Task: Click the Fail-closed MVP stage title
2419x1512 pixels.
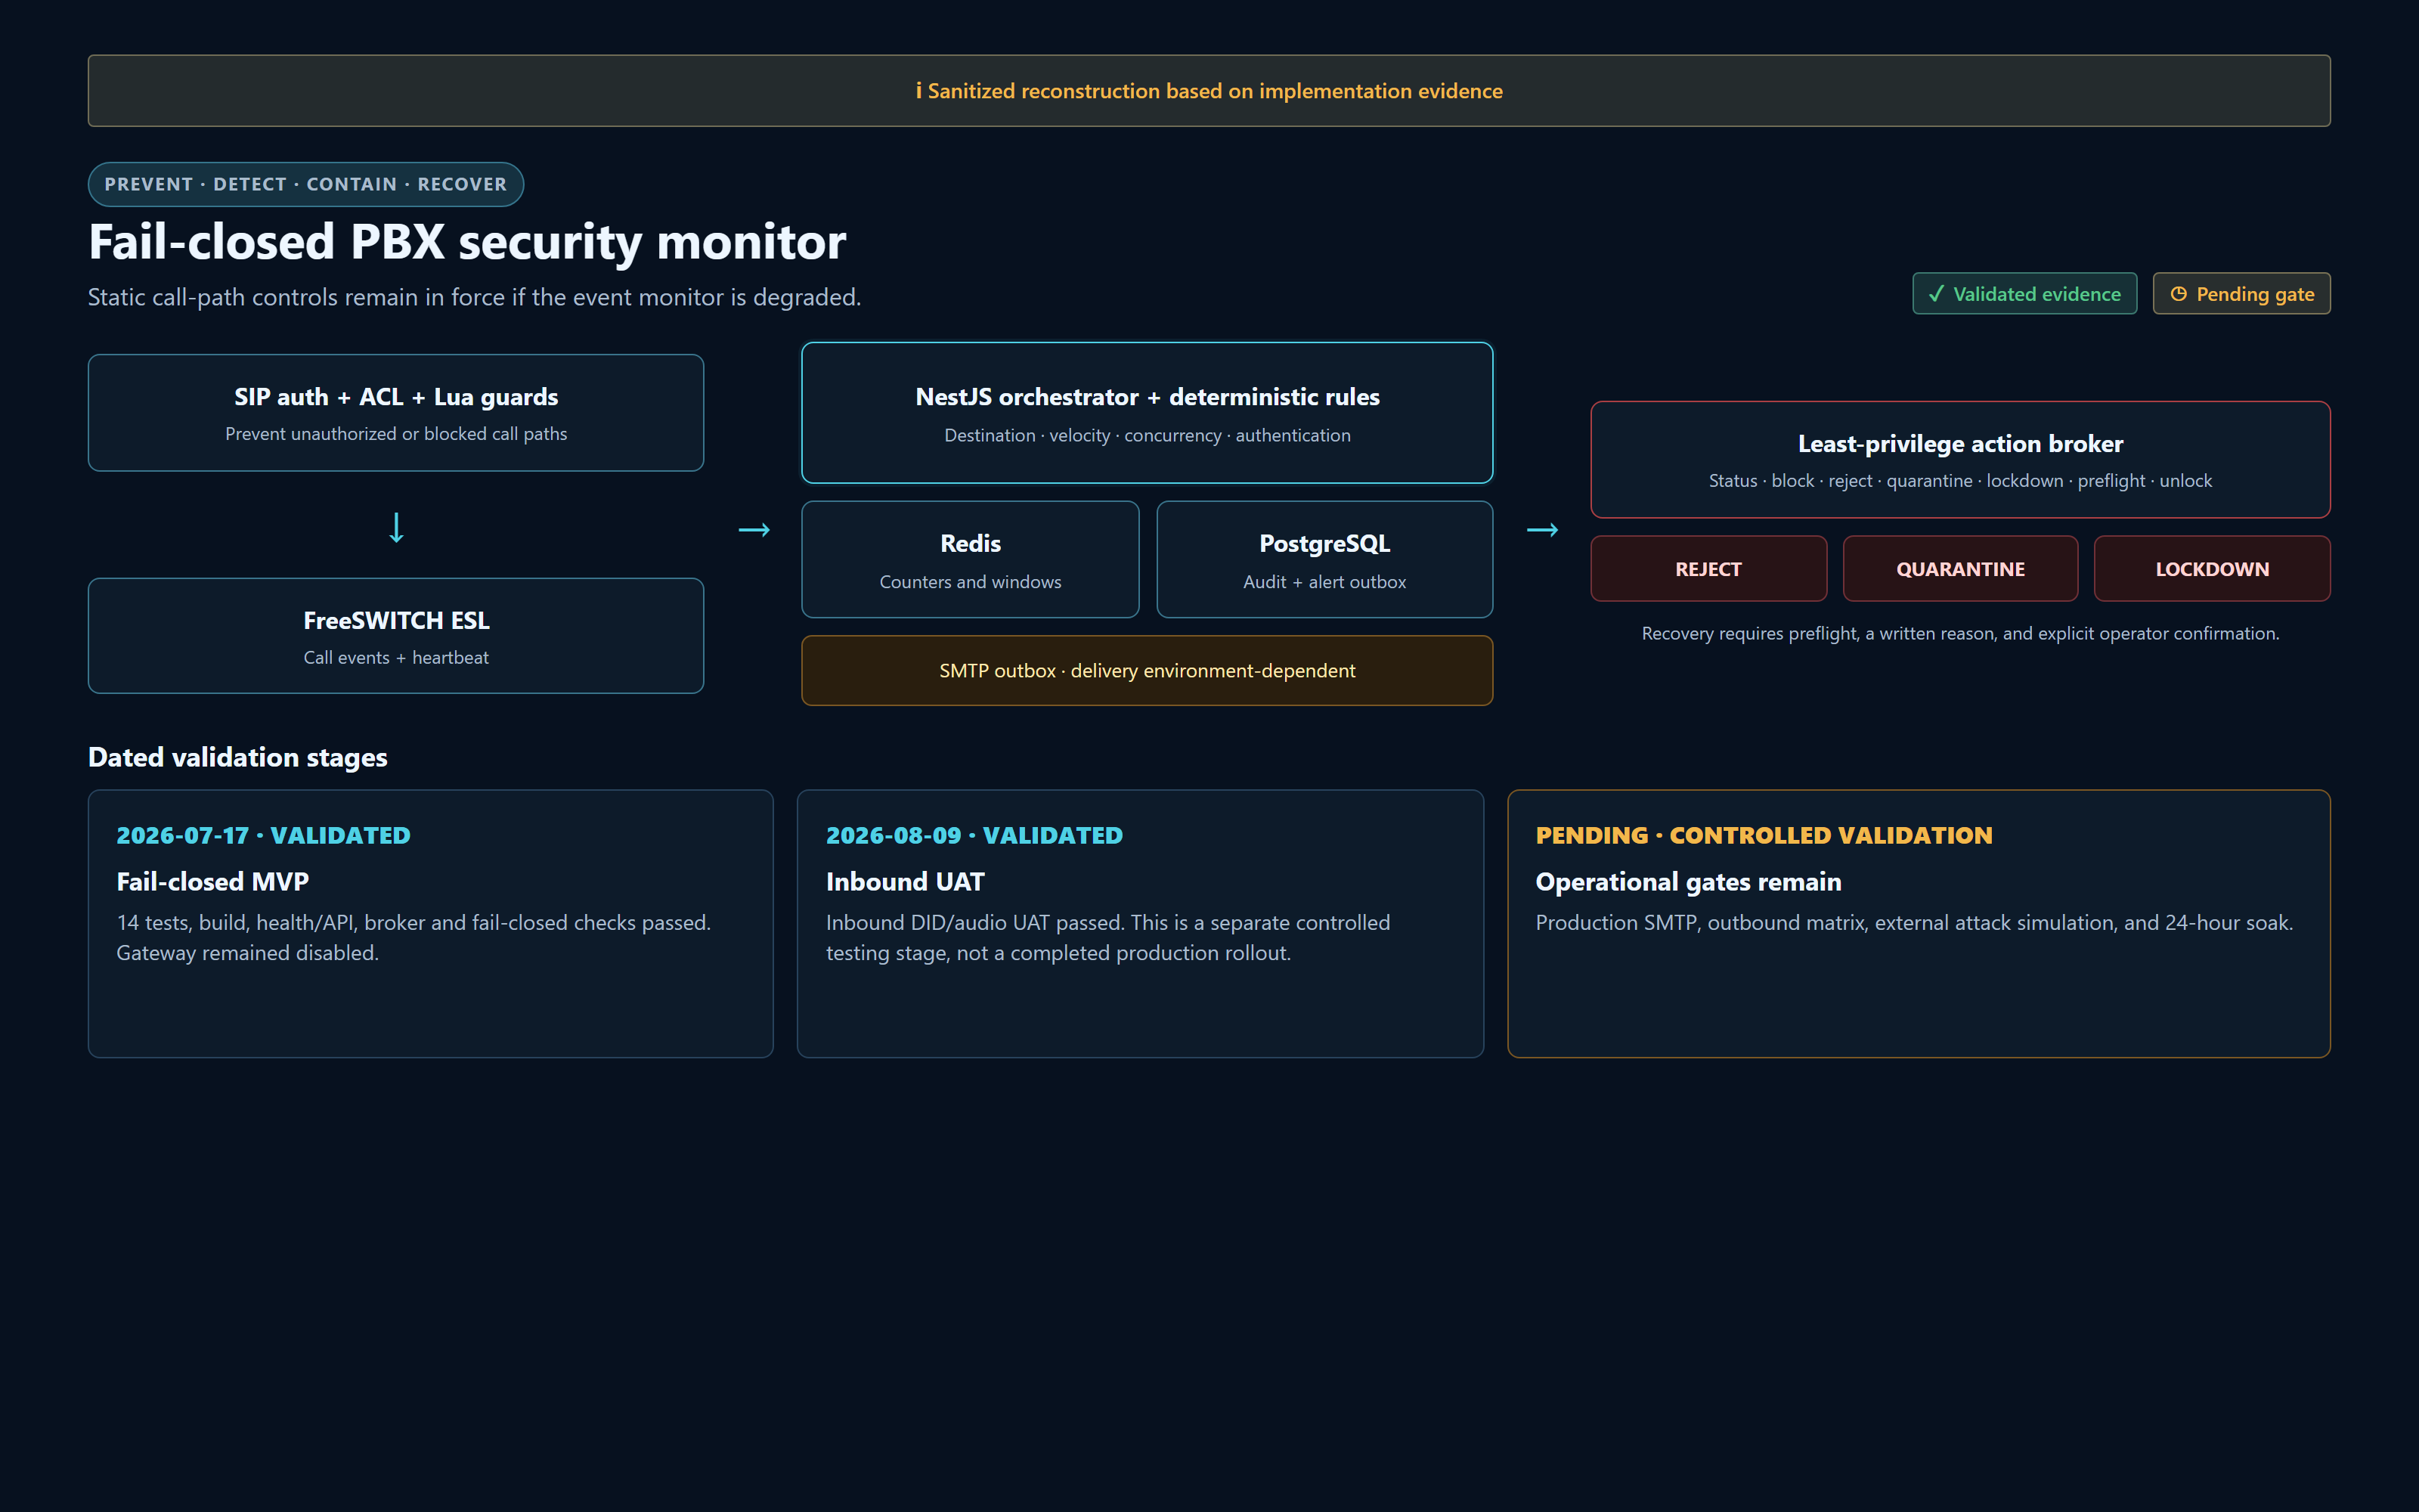Action: [x=213, y=882]
